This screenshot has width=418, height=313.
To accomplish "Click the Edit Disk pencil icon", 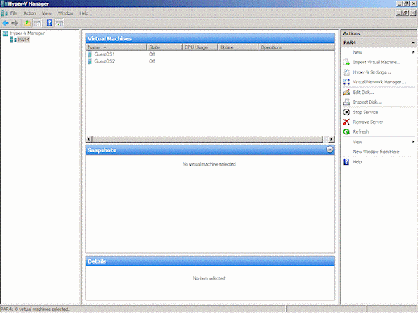I will [346, 93].
